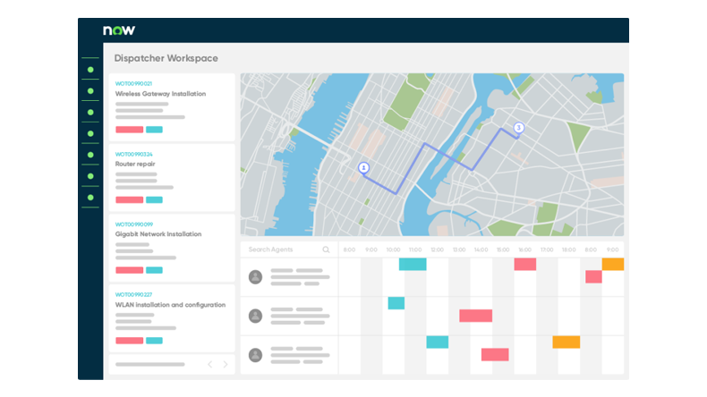Open work order WOT00990324 link

[x=133, y=154]
